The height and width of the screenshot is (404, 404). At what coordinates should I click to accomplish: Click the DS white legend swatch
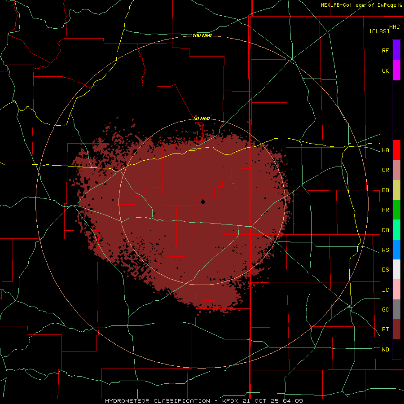pos(396,269)
